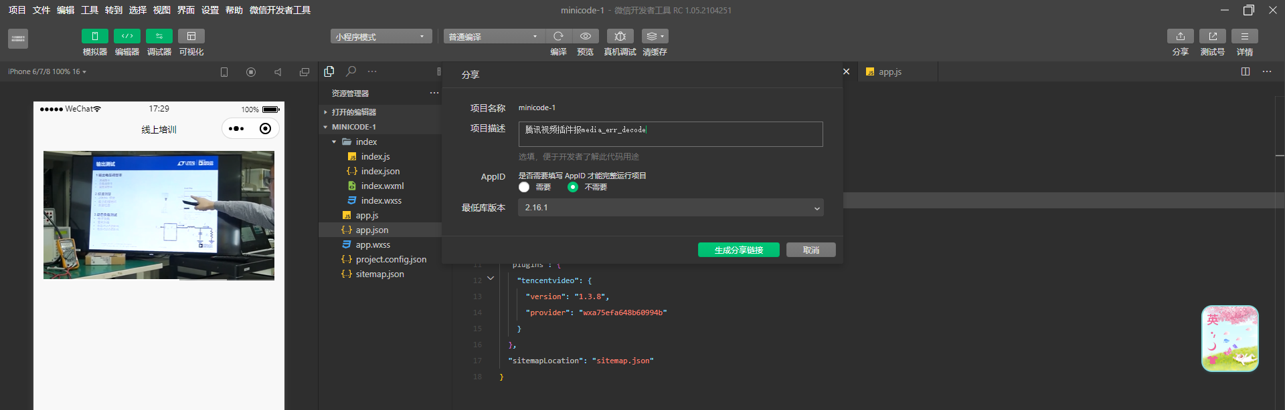Open editor more actions ellipsis

1267,71
